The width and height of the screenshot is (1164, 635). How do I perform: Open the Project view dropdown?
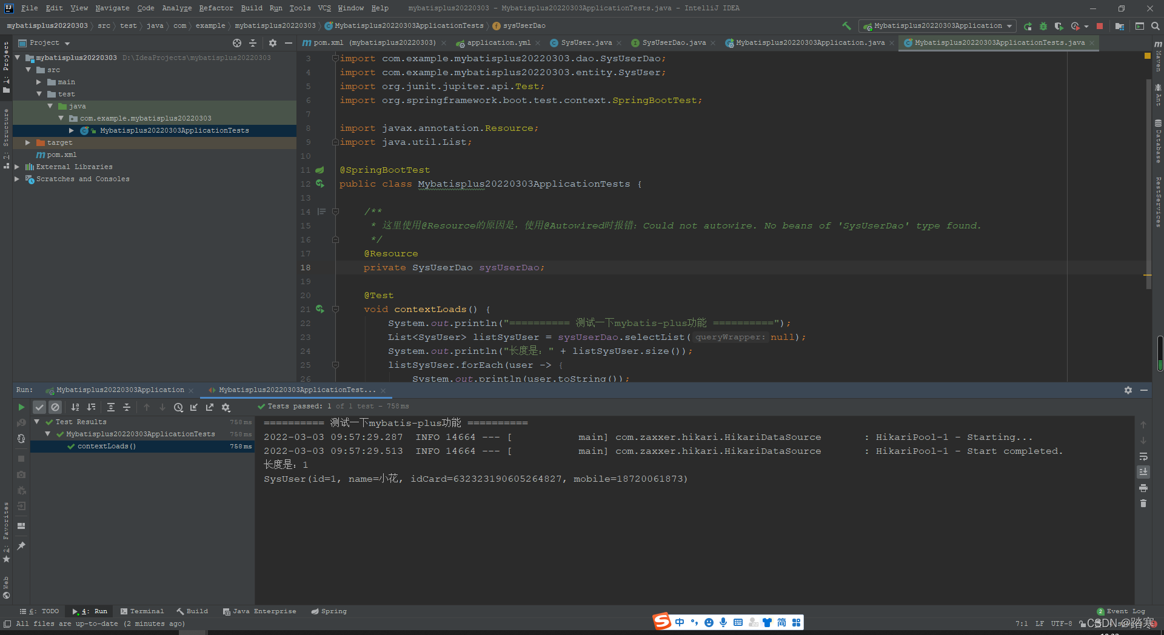(45, 43)
